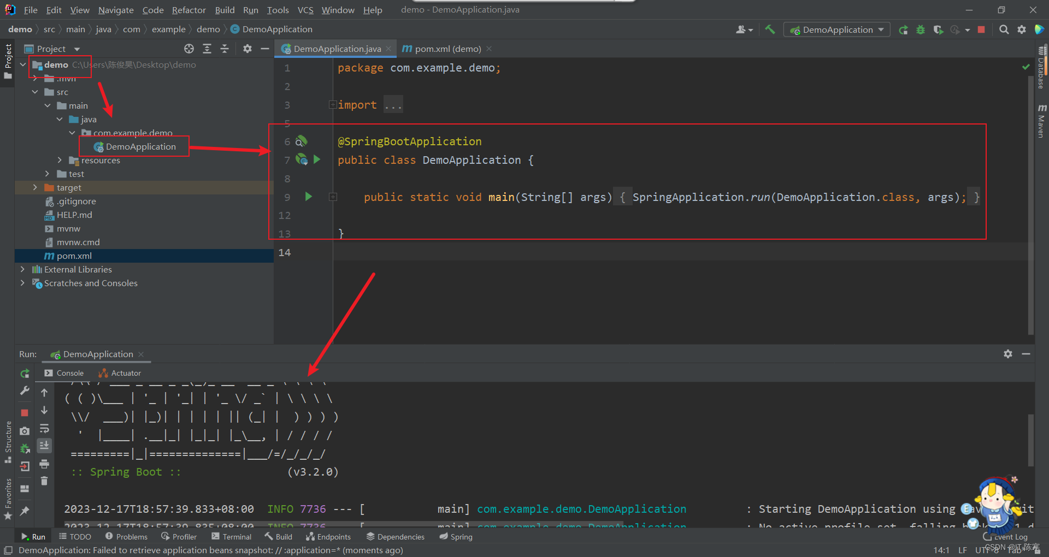
Task: Select pom.xml in the project tree
Action: click(68, 256)
